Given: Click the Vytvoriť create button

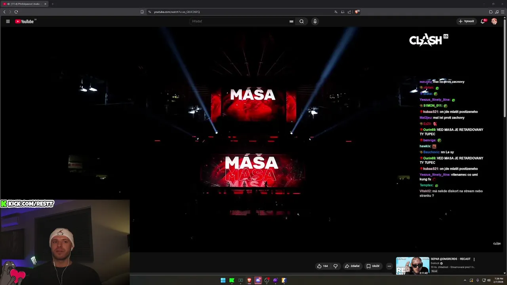Looking at the screenshot, I should (x=466, y=21).
